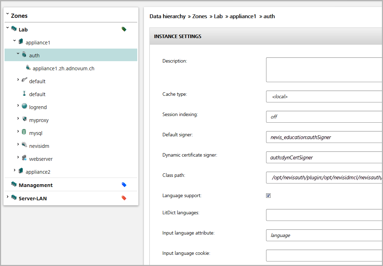The width and height of the screenshot is (383, 266).
Task: Go to Zones in the breadcrumb
Action: 200,16
